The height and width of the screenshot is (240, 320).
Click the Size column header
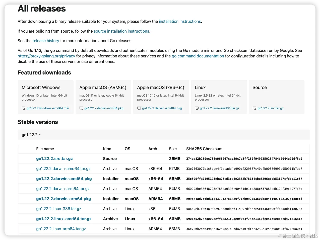(x=173, y=149)
